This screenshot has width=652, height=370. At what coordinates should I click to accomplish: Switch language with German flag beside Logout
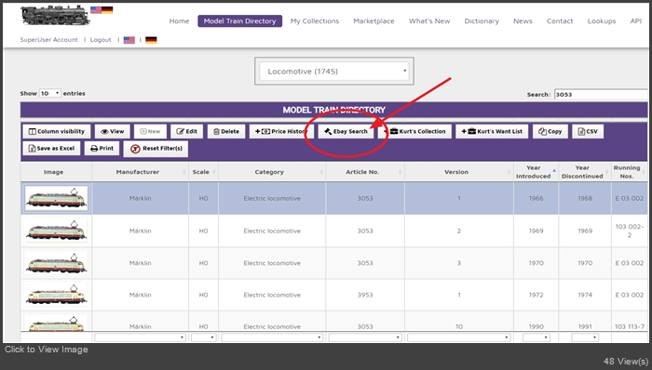(x=151, y=40)
